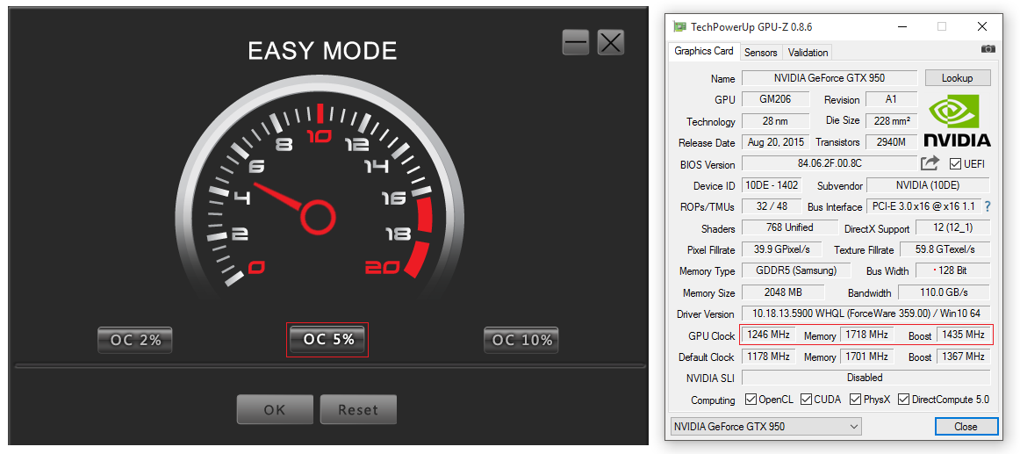Click the GPU-Z screenshot camera icon
The image size is (1020, 454).
click(x=988, y=49)
